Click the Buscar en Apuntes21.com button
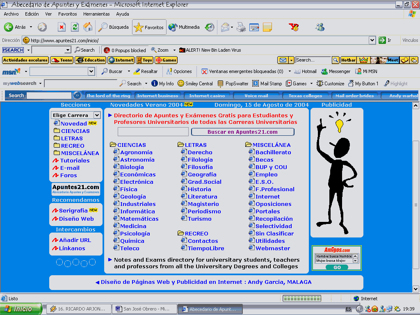The height and width of the screenshot is (315, 420). coord(243,132)
